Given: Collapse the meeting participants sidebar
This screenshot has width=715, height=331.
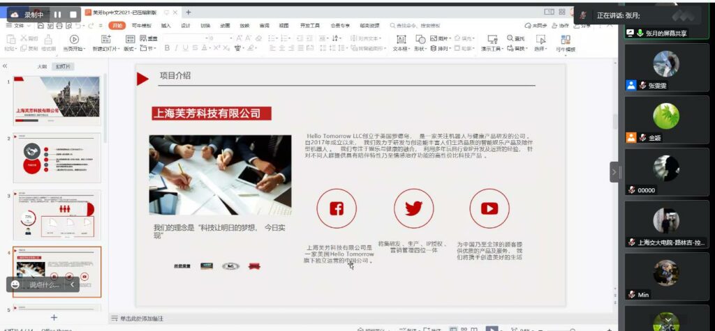Looking at the screenshot, I should [x=615, y=172].
